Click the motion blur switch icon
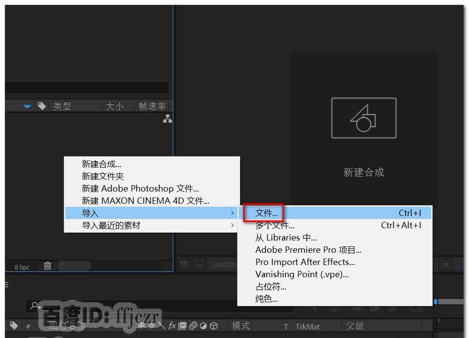 coord(193,326)
